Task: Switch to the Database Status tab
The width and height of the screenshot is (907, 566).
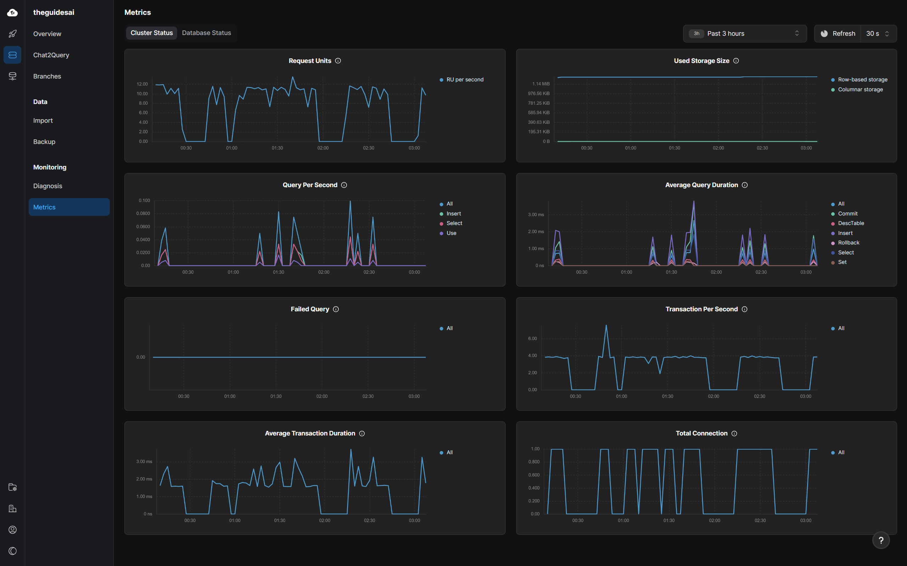Action: click(x=207, y=33)
